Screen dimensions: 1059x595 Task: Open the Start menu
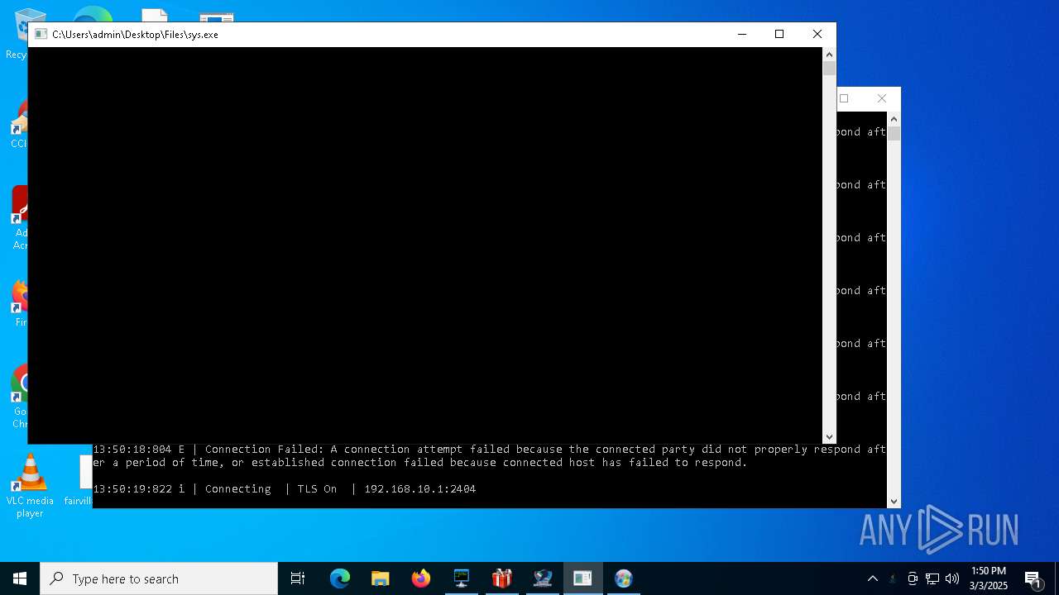(20, 578)
